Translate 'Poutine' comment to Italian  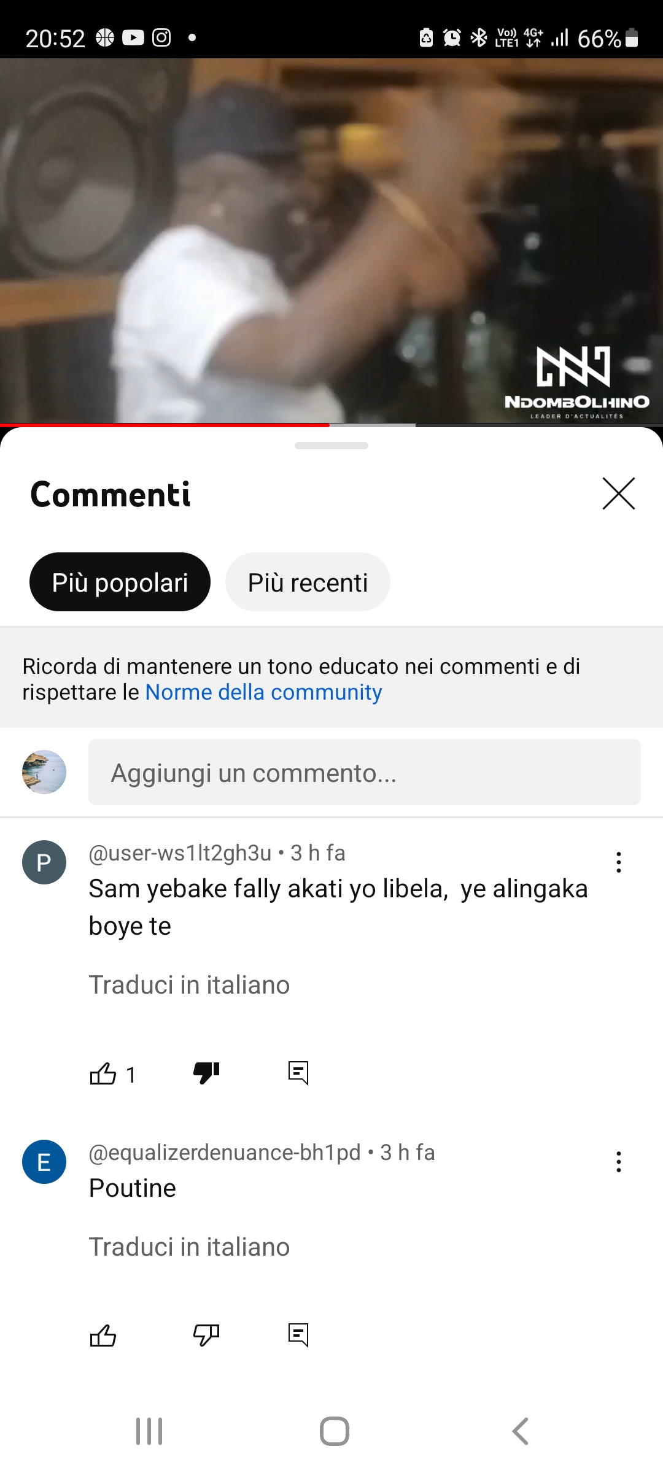(189, 1247)
